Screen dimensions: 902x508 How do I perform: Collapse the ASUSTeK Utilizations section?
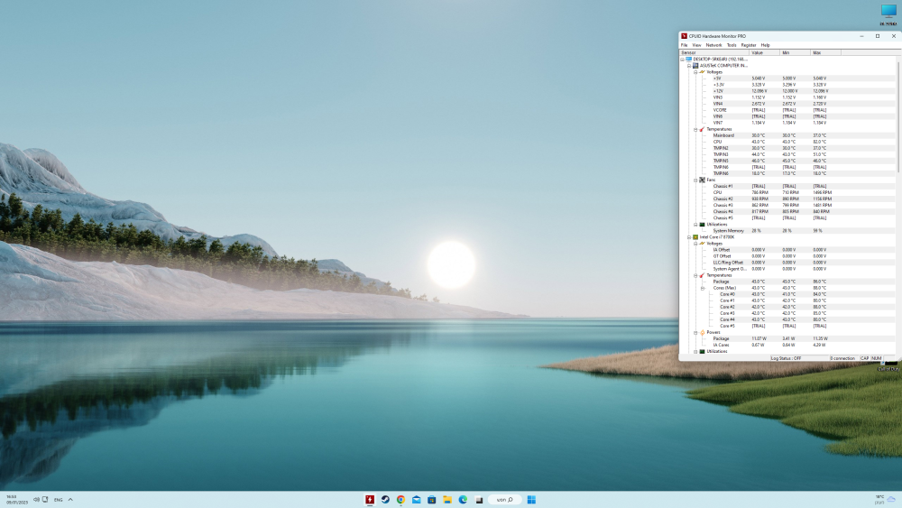click(x=695, y=225)
